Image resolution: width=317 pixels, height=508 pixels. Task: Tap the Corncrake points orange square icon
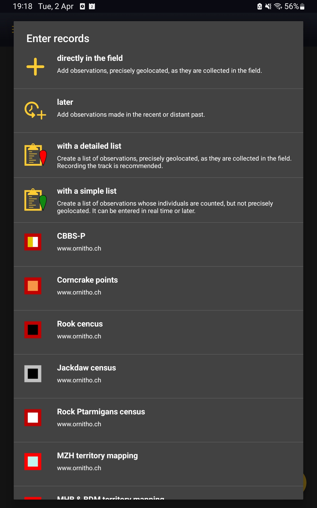point(33,286)
